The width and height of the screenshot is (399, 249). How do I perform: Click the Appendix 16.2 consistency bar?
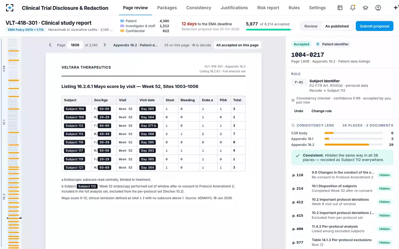[x=353, y=145]
